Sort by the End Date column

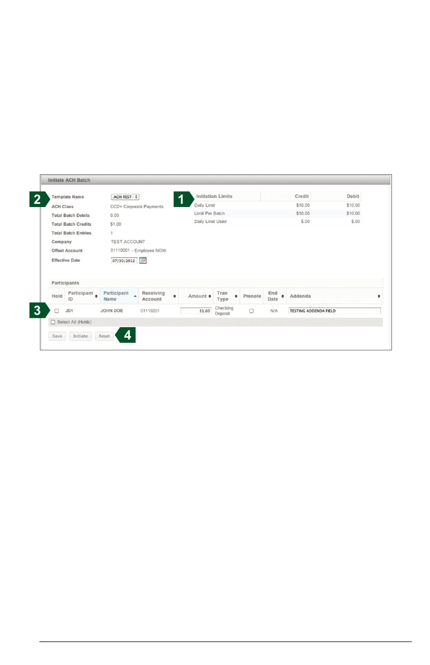tap(275, 296)
